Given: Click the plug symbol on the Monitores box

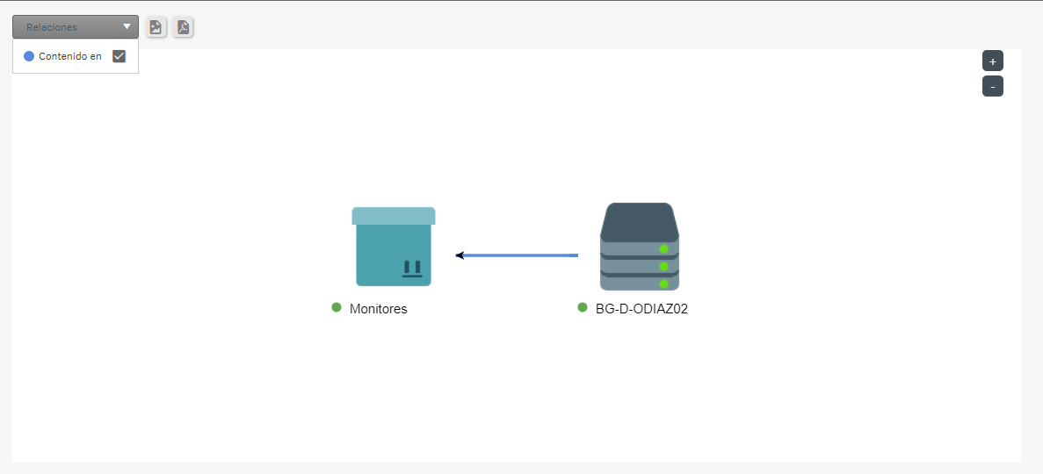Looking at the screenshot, I should 410,269.
